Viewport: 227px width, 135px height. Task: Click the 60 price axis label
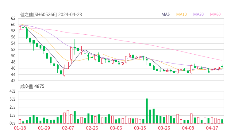[13, 25]
